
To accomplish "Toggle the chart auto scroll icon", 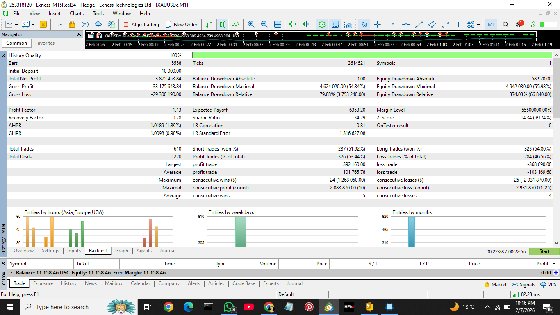I will point(293,25).
